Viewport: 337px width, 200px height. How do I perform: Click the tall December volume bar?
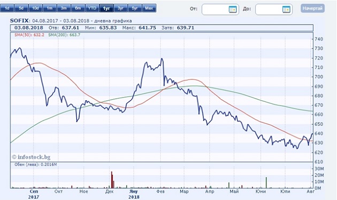112,180
